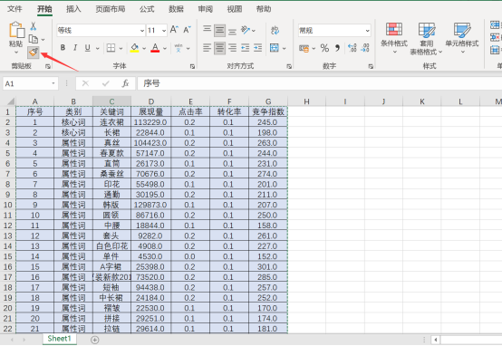
Task: Click the 粘贴 paste icon
Action: (16, 31)
